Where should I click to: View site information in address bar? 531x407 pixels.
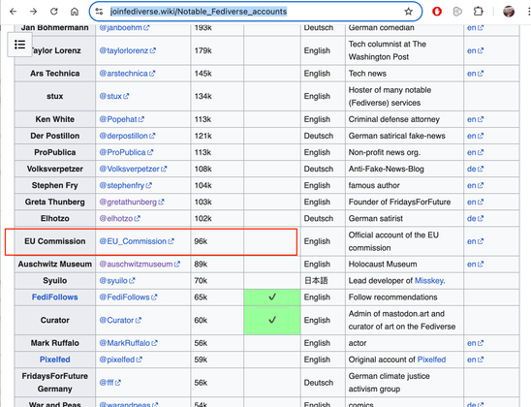[x=99, y=12]
